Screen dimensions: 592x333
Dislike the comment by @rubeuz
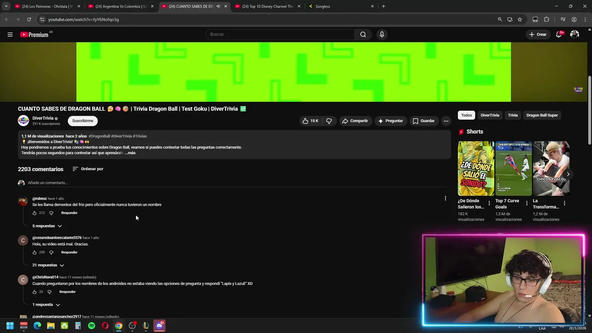51,213
